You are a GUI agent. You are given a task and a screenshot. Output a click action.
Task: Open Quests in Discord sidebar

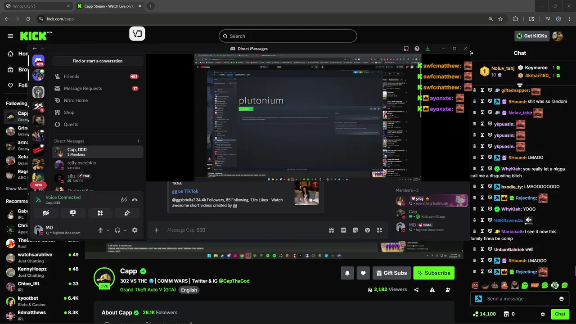[x=98, y=125]
